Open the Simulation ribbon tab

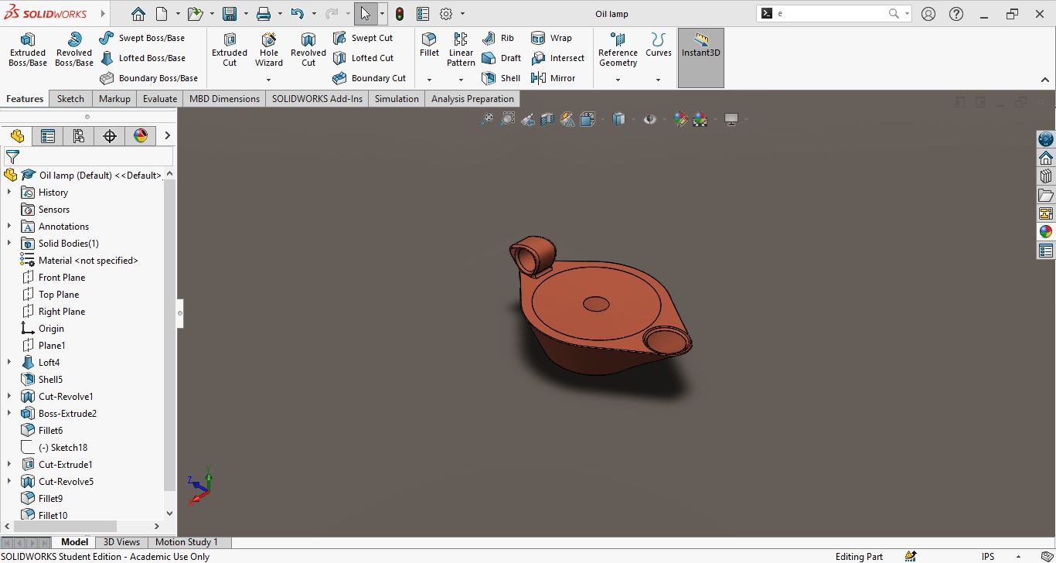[x=397, y=99]
